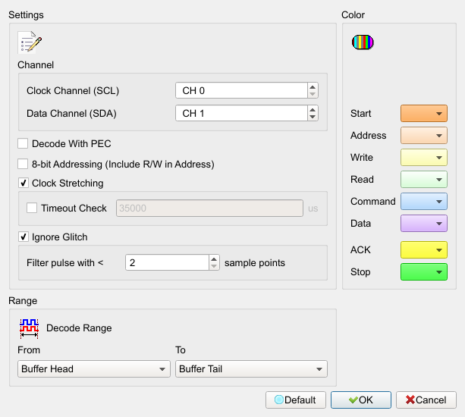Confirm settings with OK button
Screen dimensions: 465x417
(x=361, y=400)
